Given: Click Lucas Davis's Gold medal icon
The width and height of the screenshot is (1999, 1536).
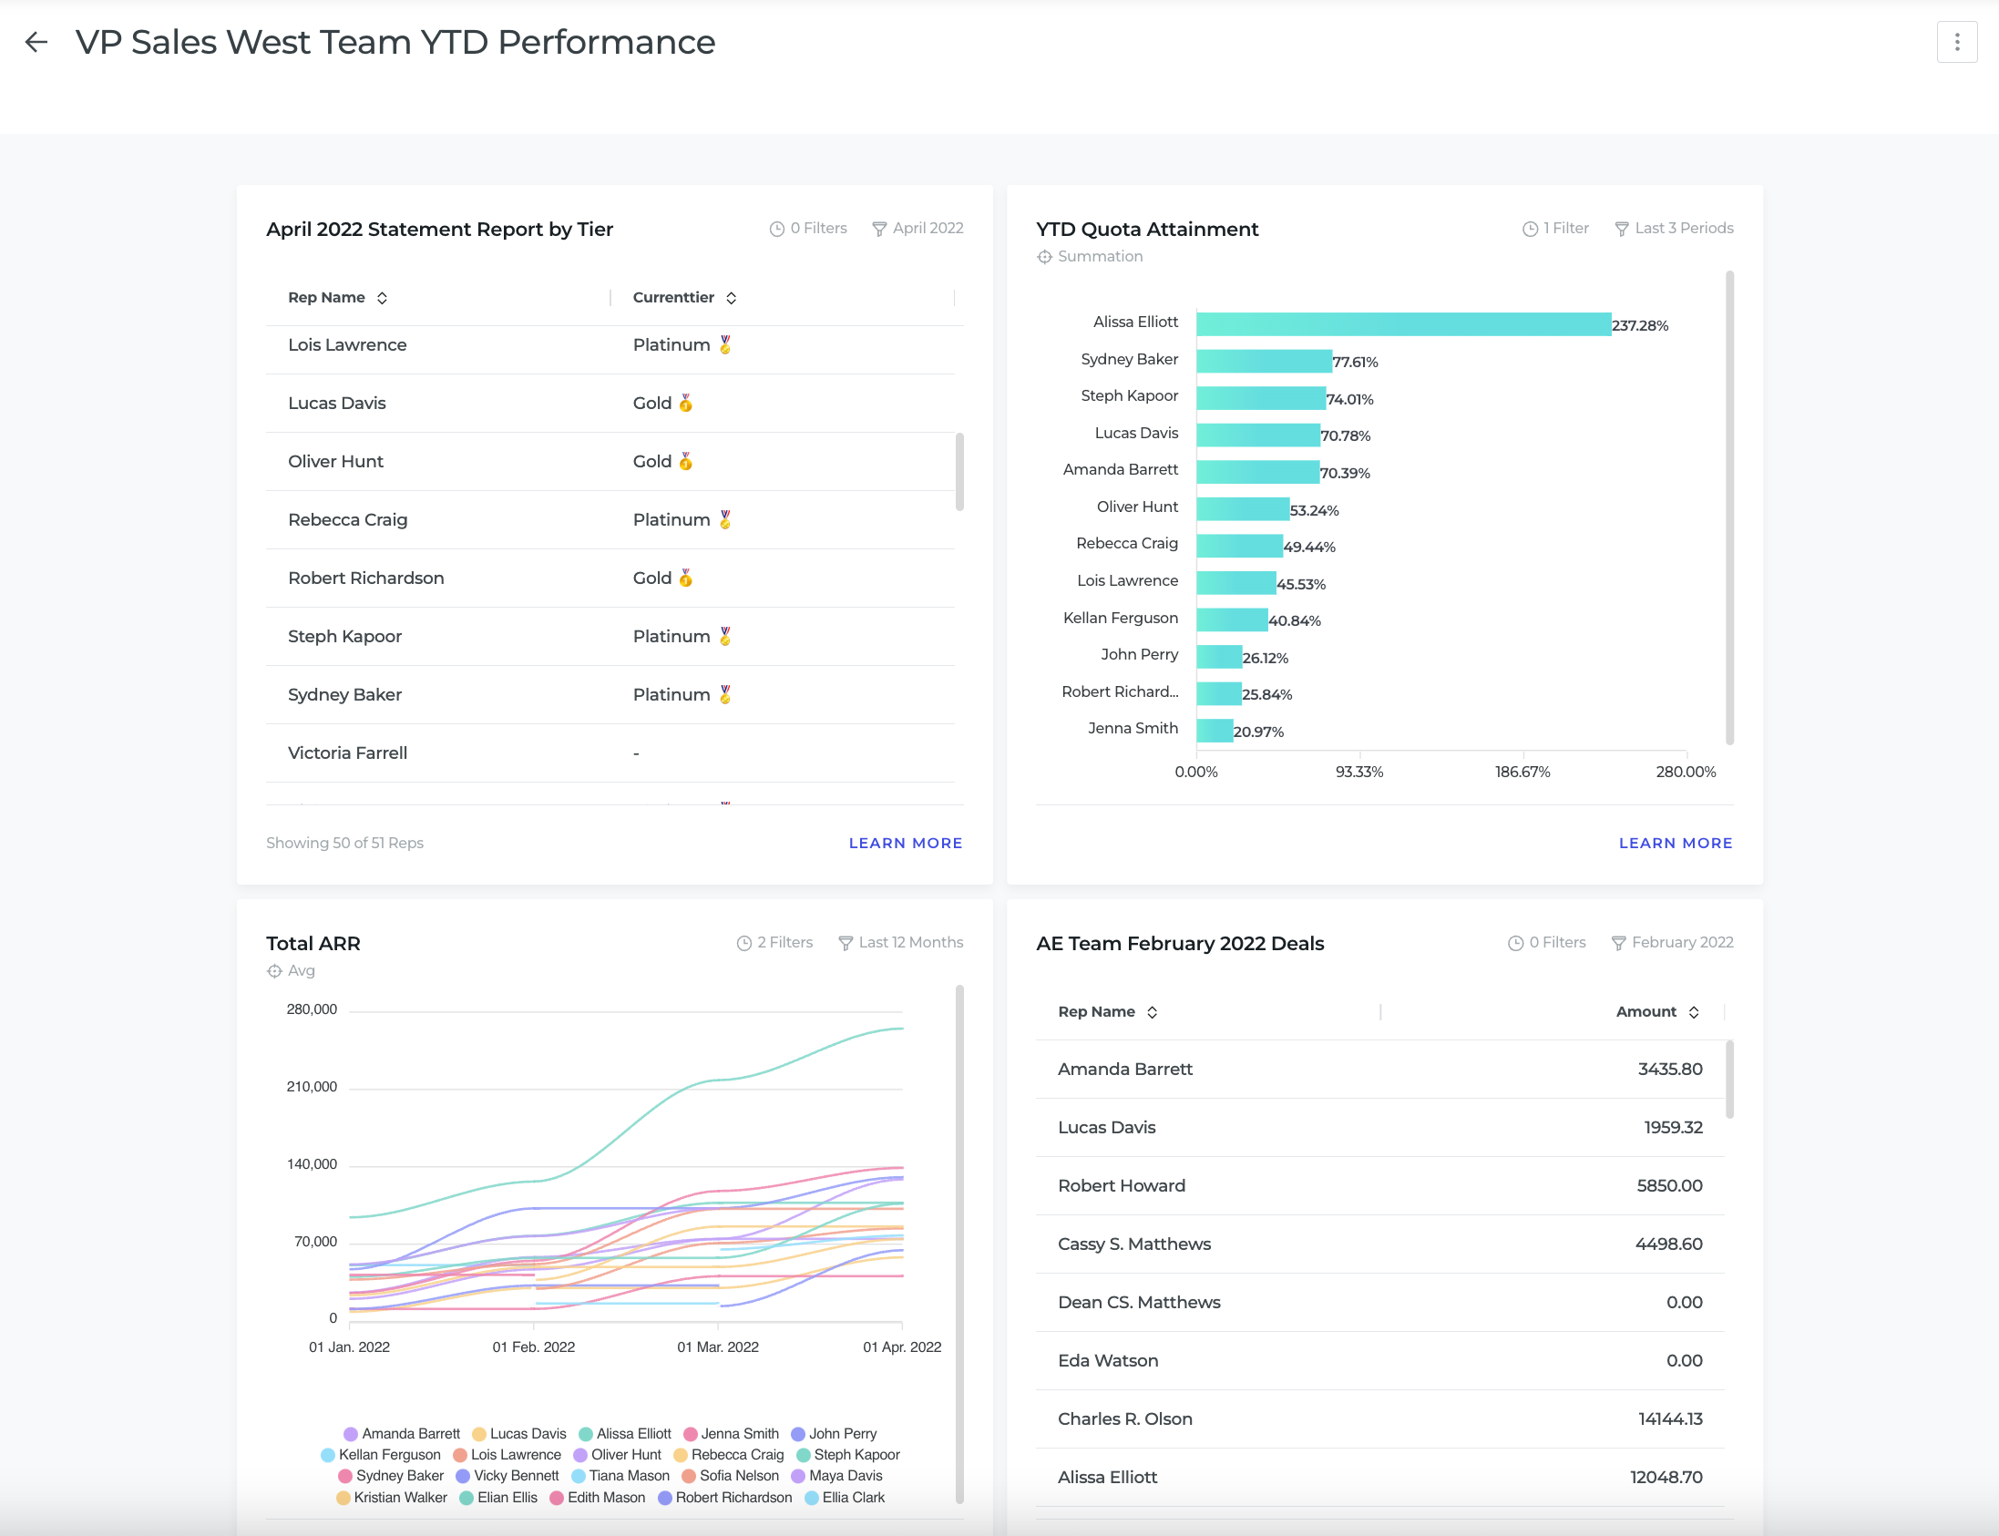Looking at the screenshot, I should click(686, 404).
